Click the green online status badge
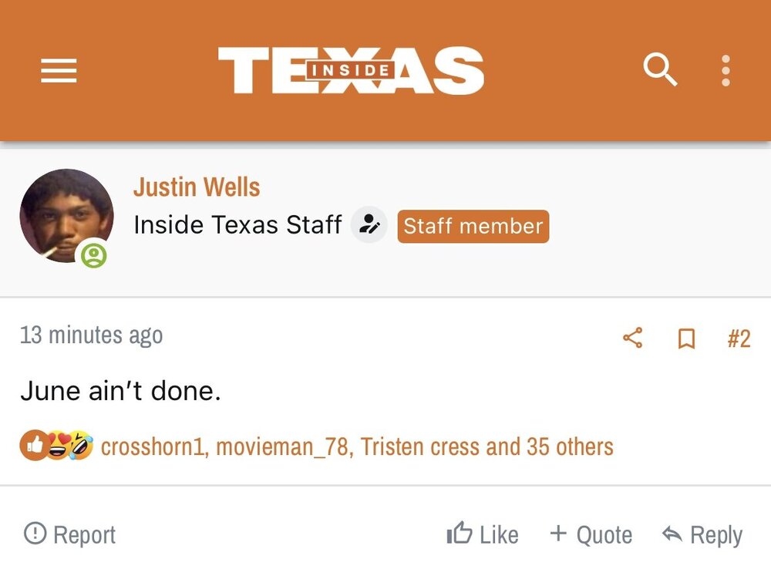This screenshot has height=576, width=771. coord(94,255)
